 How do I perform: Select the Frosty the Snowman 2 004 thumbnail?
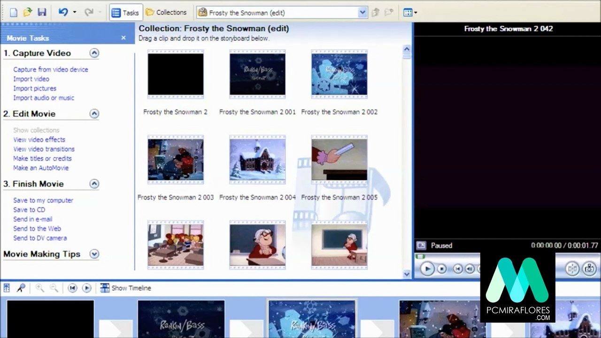coord(257,160)
